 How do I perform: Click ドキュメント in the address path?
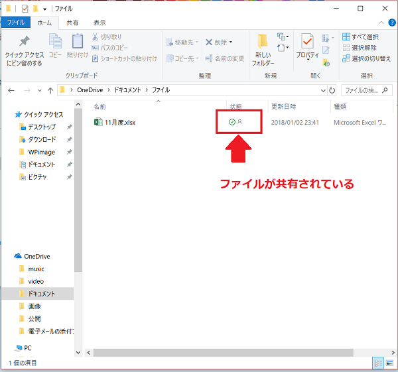coord(127,90)
